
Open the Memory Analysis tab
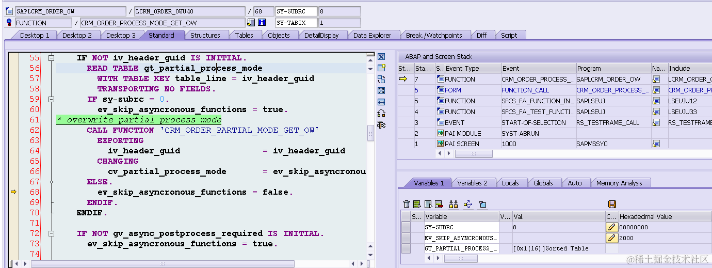point(619,183)
